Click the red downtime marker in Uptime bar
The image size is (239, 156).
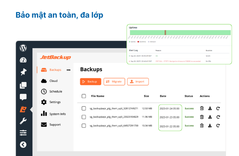click(165, 32)
